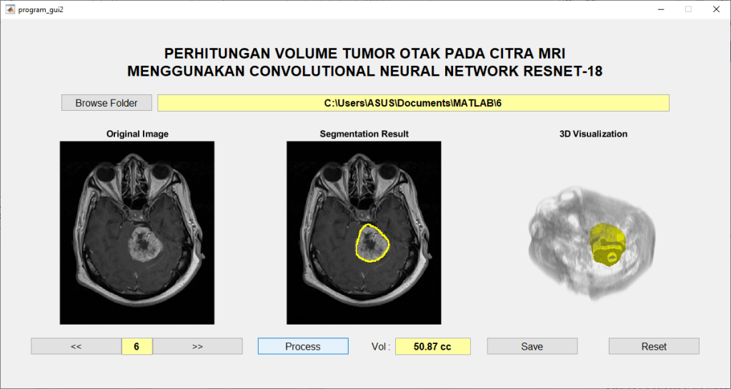
Task: Click the MATLAB icon in title bar
Action: click(x=10, y=9)
